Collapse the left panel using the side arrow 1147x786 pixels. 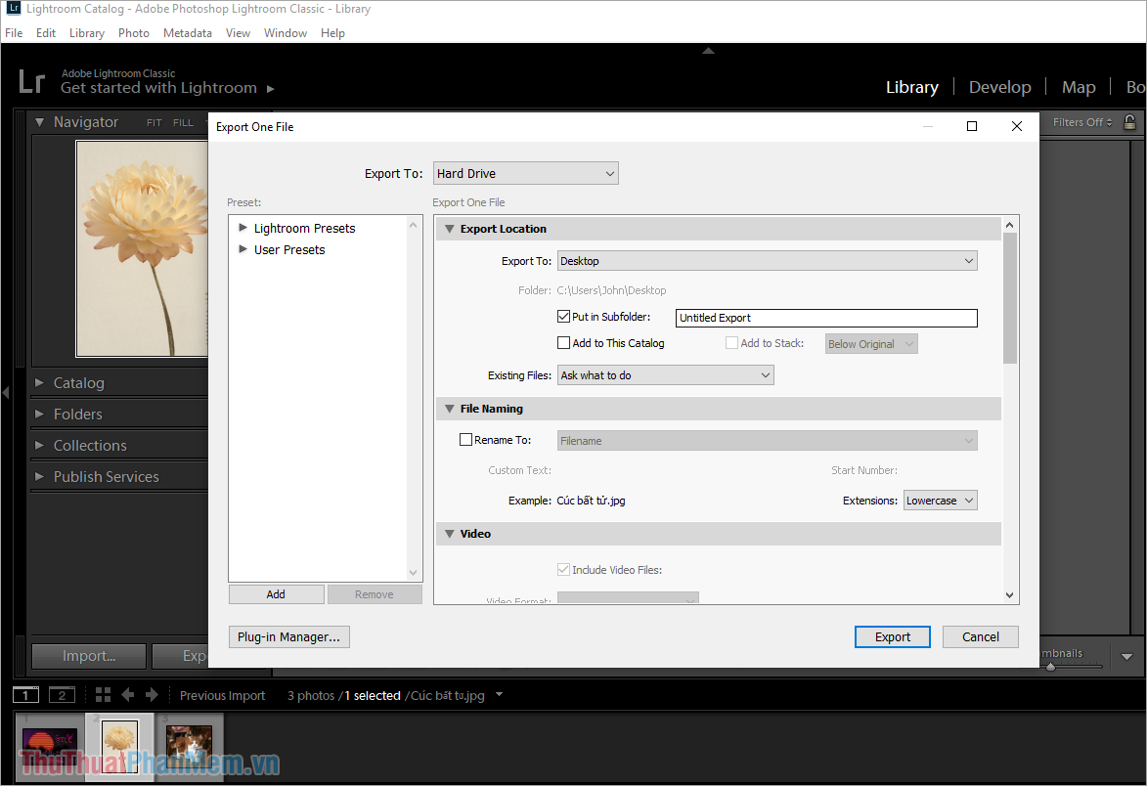click(5, 393)
